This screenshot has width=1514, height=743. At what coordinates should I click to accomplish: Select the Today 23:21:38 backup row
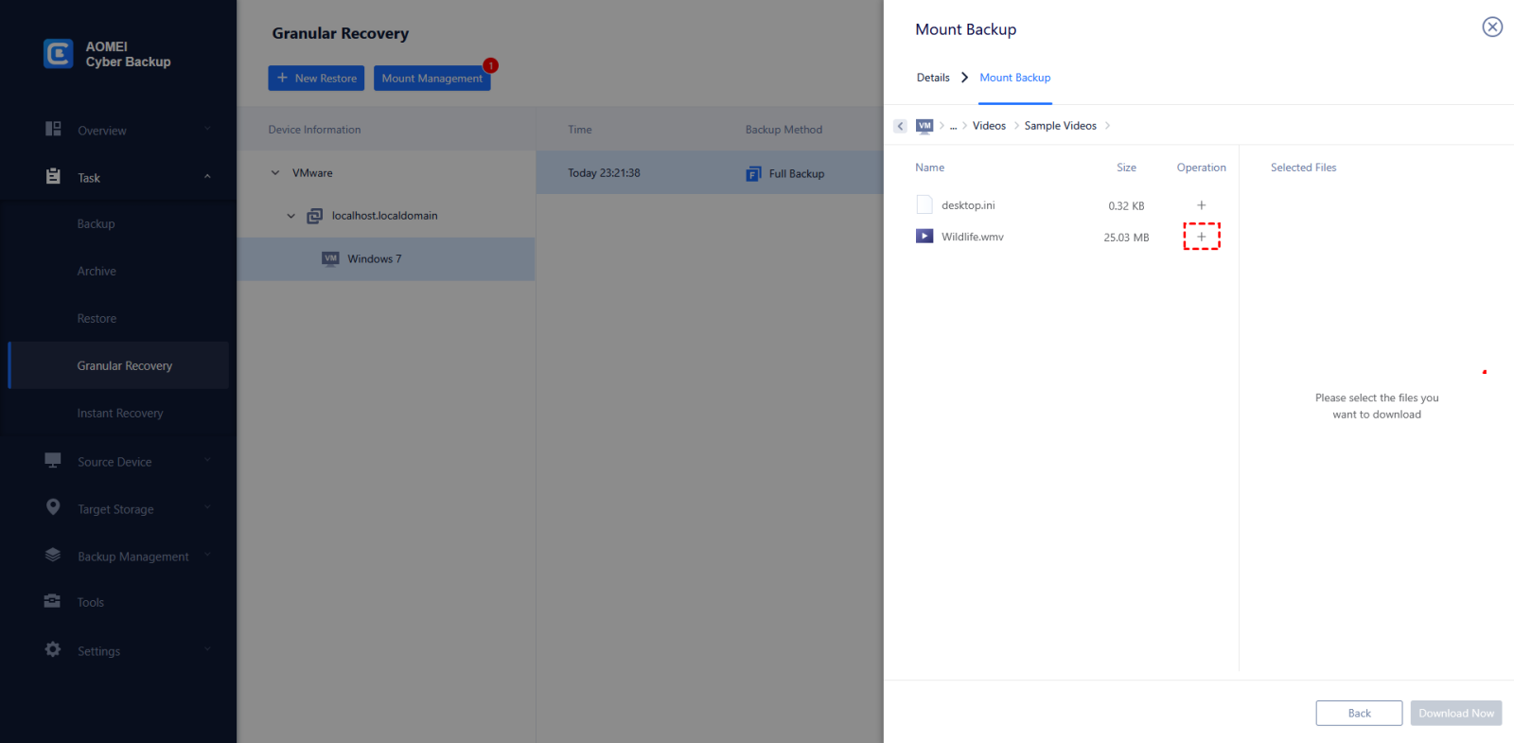pyautogui.click(x=710, y=173)
